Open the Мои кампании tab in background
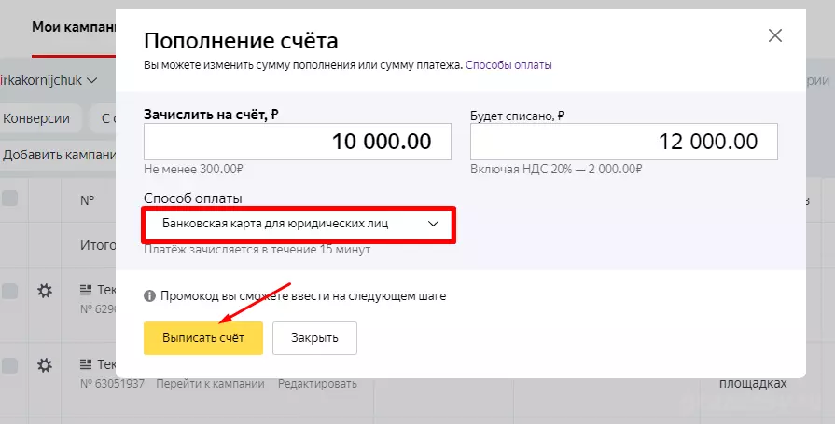Viewport: 835px width, 424px height. pyautogui.click(x=74, y=27)
